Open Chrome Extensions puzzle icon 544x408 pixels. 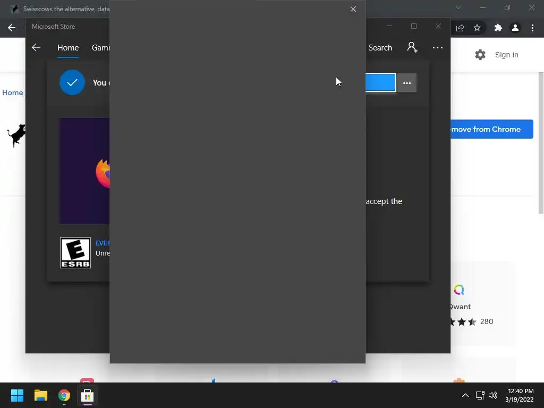click(x=498, y=28)
